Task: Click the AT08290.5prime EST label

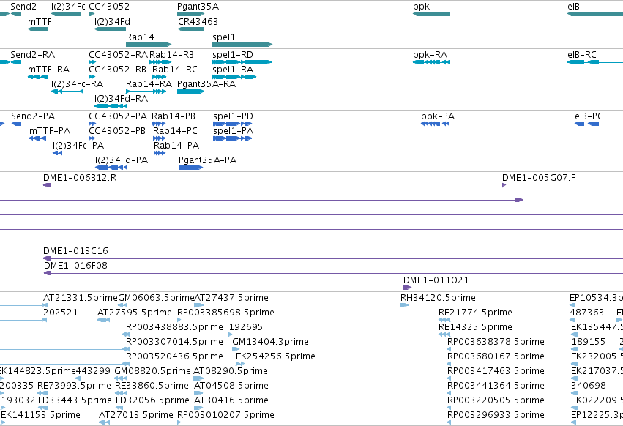Action: [x=231, y=371]
